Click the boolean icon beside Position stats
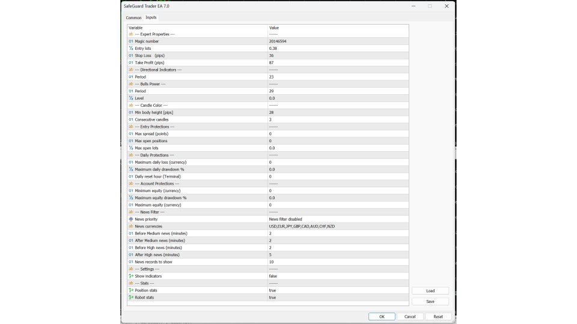 click(130, 290)
